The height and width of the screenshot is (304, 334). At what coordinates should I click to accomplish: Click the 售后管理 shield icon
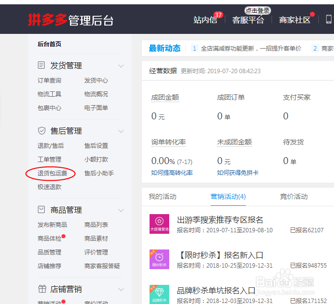click(41, 131)
